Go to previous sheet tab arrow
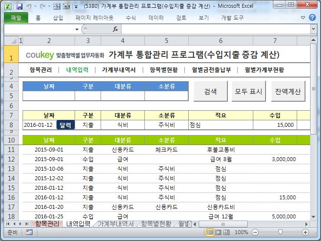 [x=14, y=224]
